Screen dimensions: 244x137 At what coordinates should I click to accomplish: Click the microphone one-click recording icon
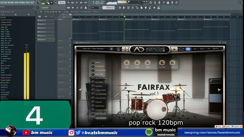pos(159,3)
